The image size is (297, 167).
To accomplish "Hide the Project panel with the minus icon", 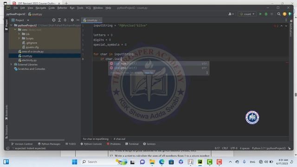I will (78, 20).
